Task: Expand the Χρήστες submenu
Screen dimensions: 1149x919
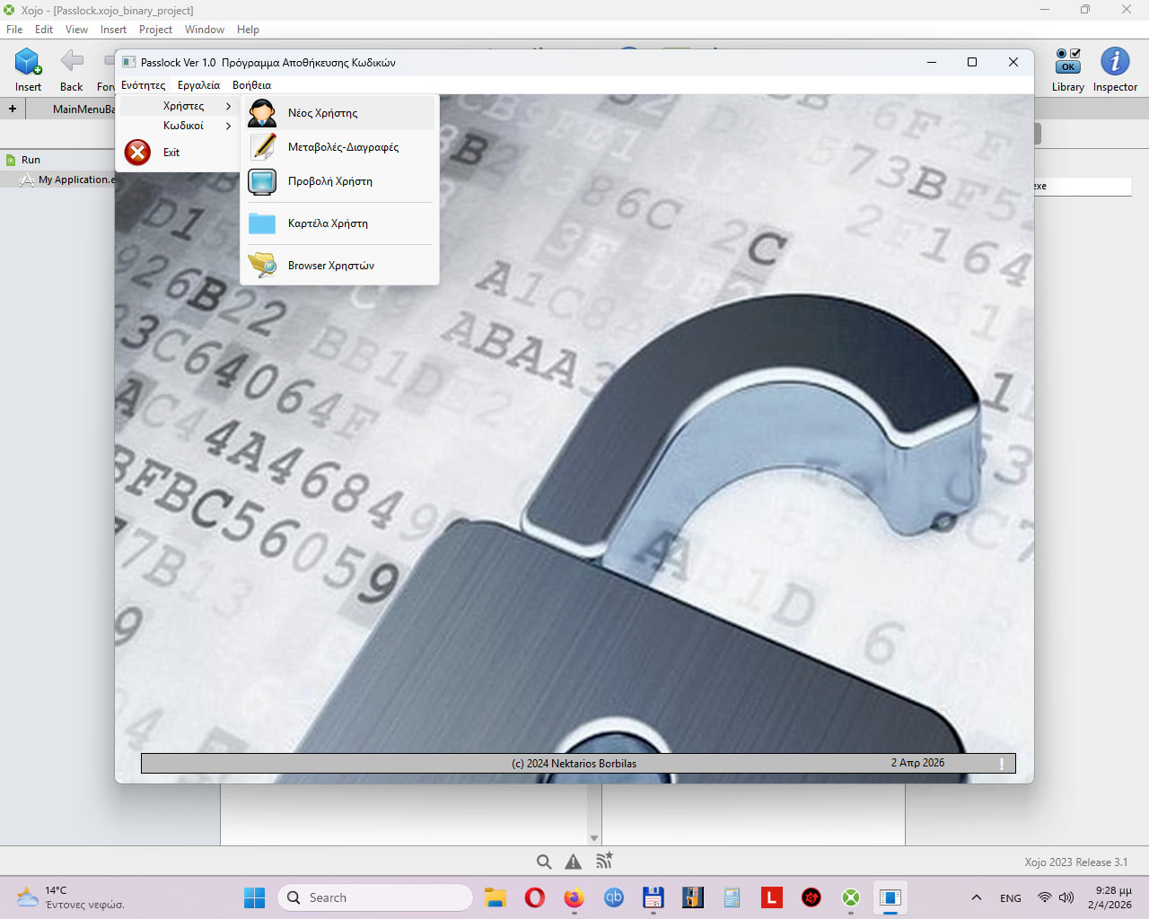Action: [184, 106]
